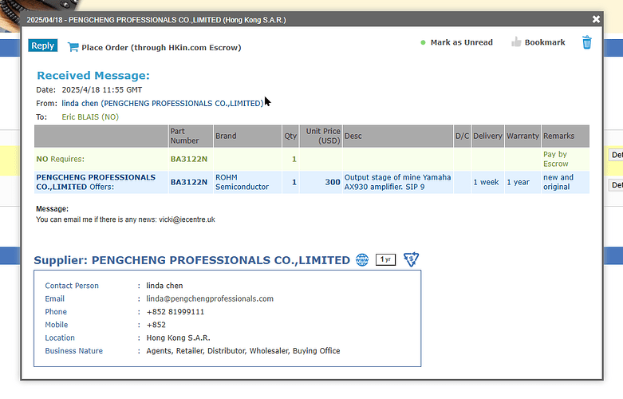
Task: Open Place Order through HKin.com Escrow
Action: click(x=161, y=48)
